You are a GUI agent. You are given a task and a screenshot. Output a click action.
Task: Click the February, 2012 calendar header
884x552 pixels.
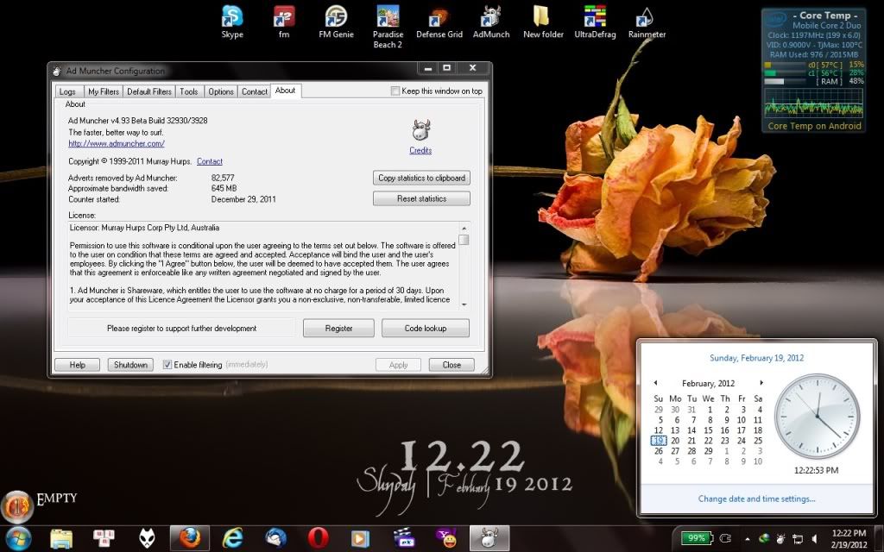coord(708,383)
